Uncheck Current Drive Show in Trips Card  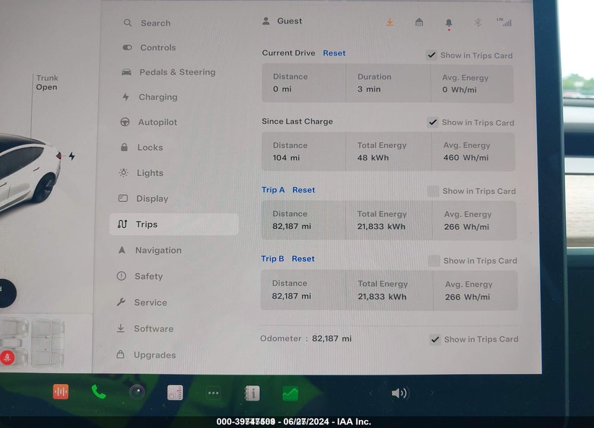431,55
